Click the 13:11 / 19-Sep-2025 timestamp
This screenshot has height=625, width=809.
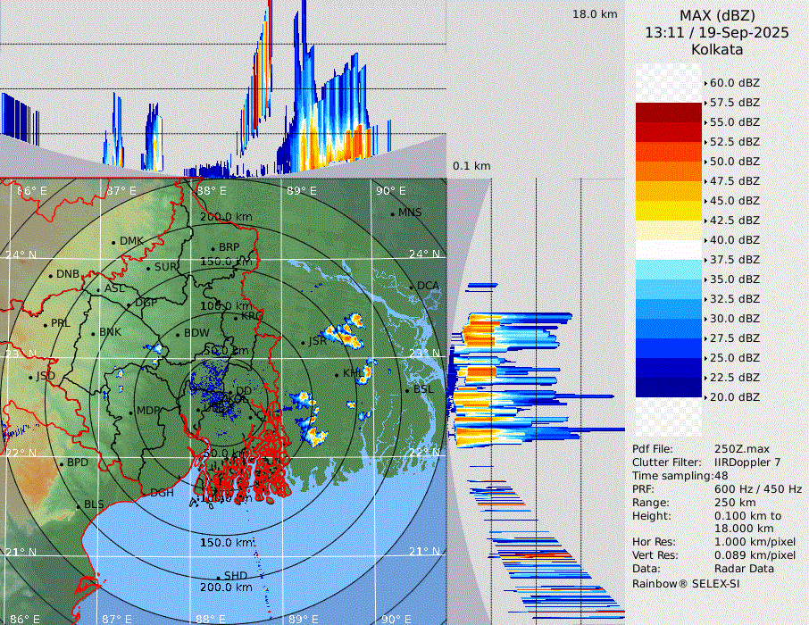[716, 33]
